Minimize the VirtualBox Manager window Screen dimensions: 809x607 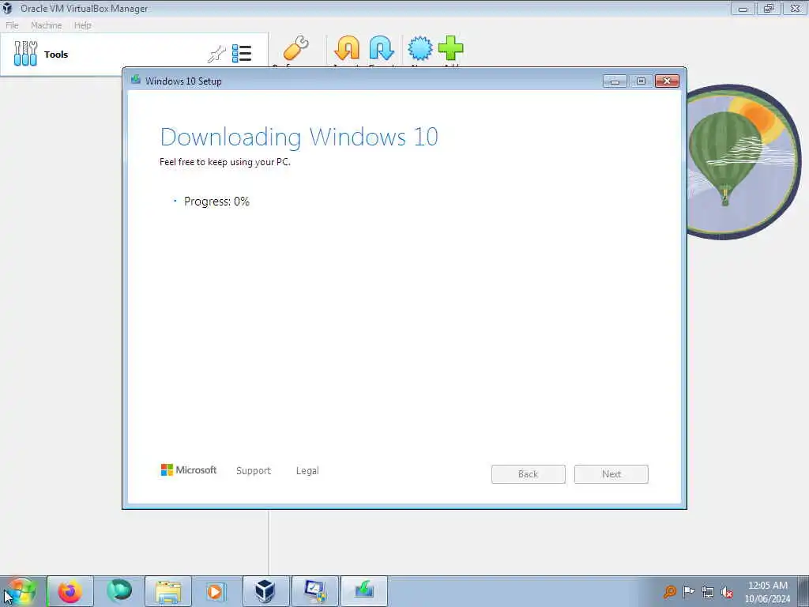pos(743,8)
